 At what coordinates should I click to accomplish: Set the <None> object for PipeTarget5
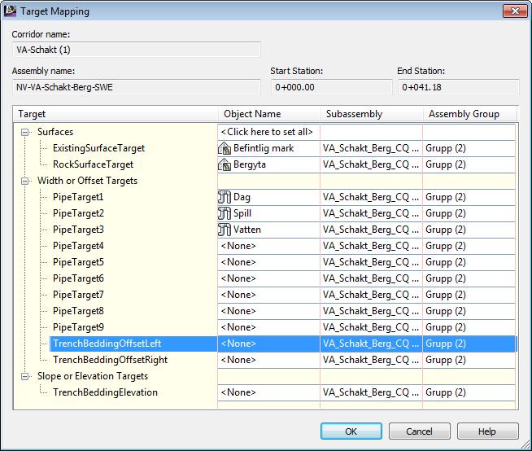(268, 262)
